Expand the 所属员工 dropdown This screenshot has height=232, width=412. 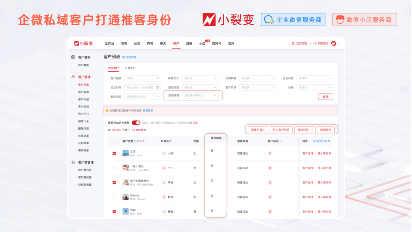200,78
